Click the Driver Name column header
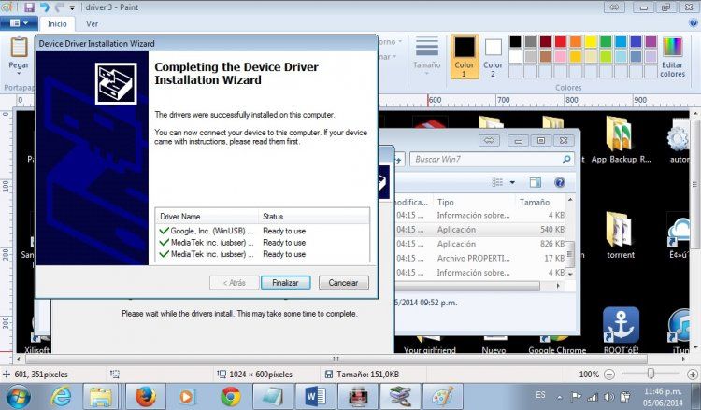 pos(207,216)
